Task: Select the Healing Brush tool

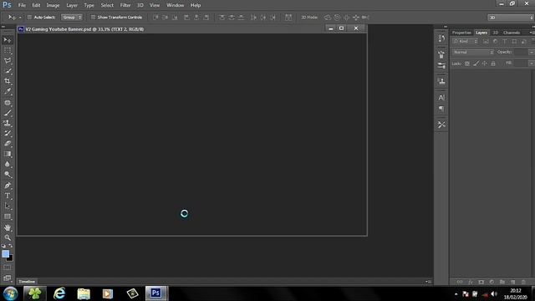Action: coord(8,103)
